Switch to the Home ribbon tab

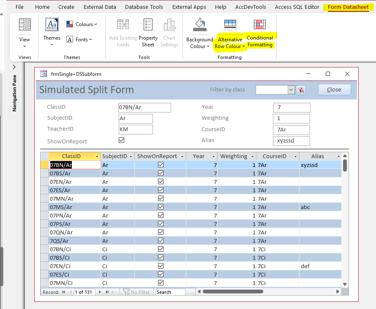pos(42,7)
